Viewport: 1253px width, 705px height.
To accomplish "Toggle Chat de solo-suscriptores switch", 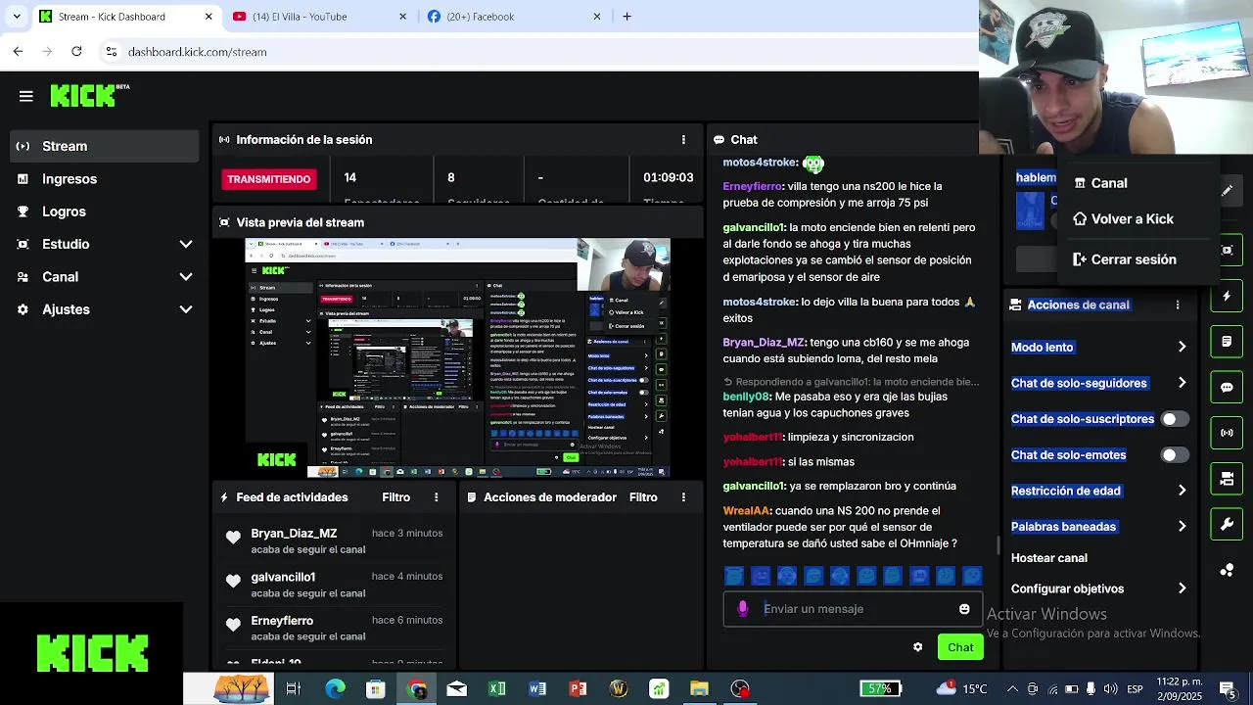I will coord(1175,419).
